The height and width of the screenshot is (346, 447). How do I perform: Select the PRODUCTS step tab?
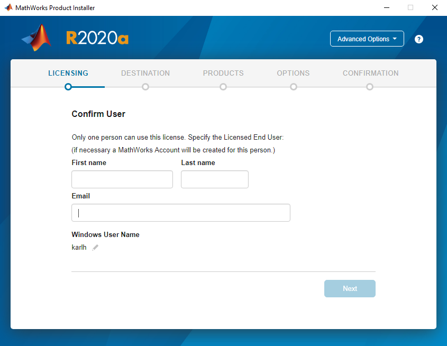pos(223,73)
